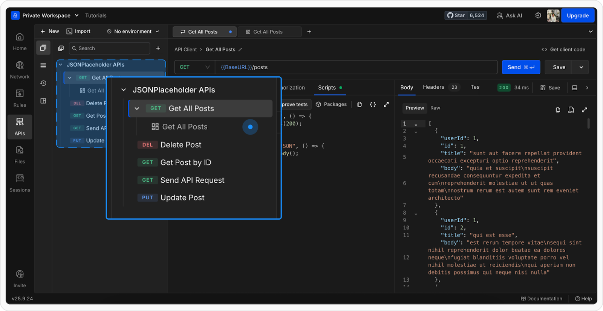Open the No environment dropdown
This screenshot has width=603, height=311.
coord(133,32)
